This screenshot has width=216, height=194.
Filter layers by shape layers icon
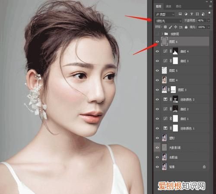(197, 14)
